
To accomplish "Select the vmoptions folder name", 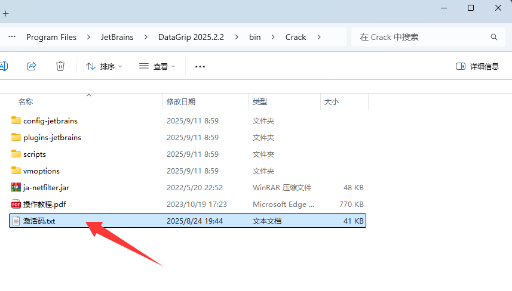I will pos(41,171).
